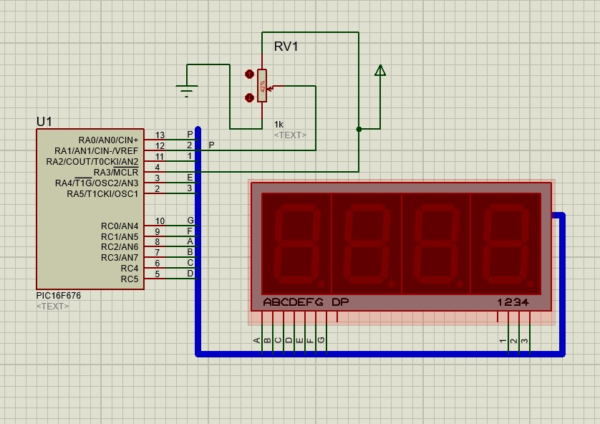Select the potentiometer body showing 42%

point(262,86)
